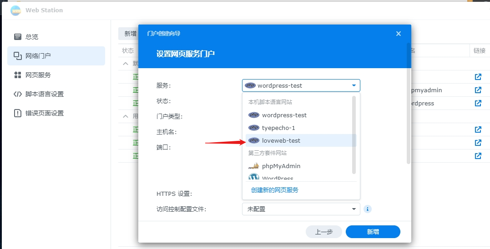
Task: Click the PHP icon beside loveweb-test
Action: click(x=254, y=140)
